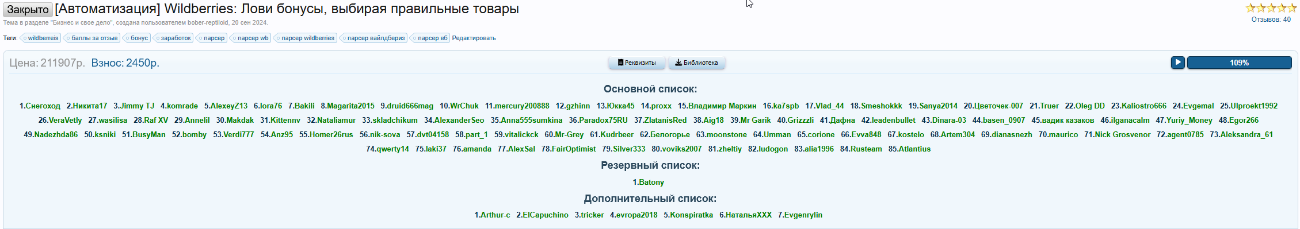Open profile of user Снегоход
The height and width of the screenshot is (229, 1300).
43,106
